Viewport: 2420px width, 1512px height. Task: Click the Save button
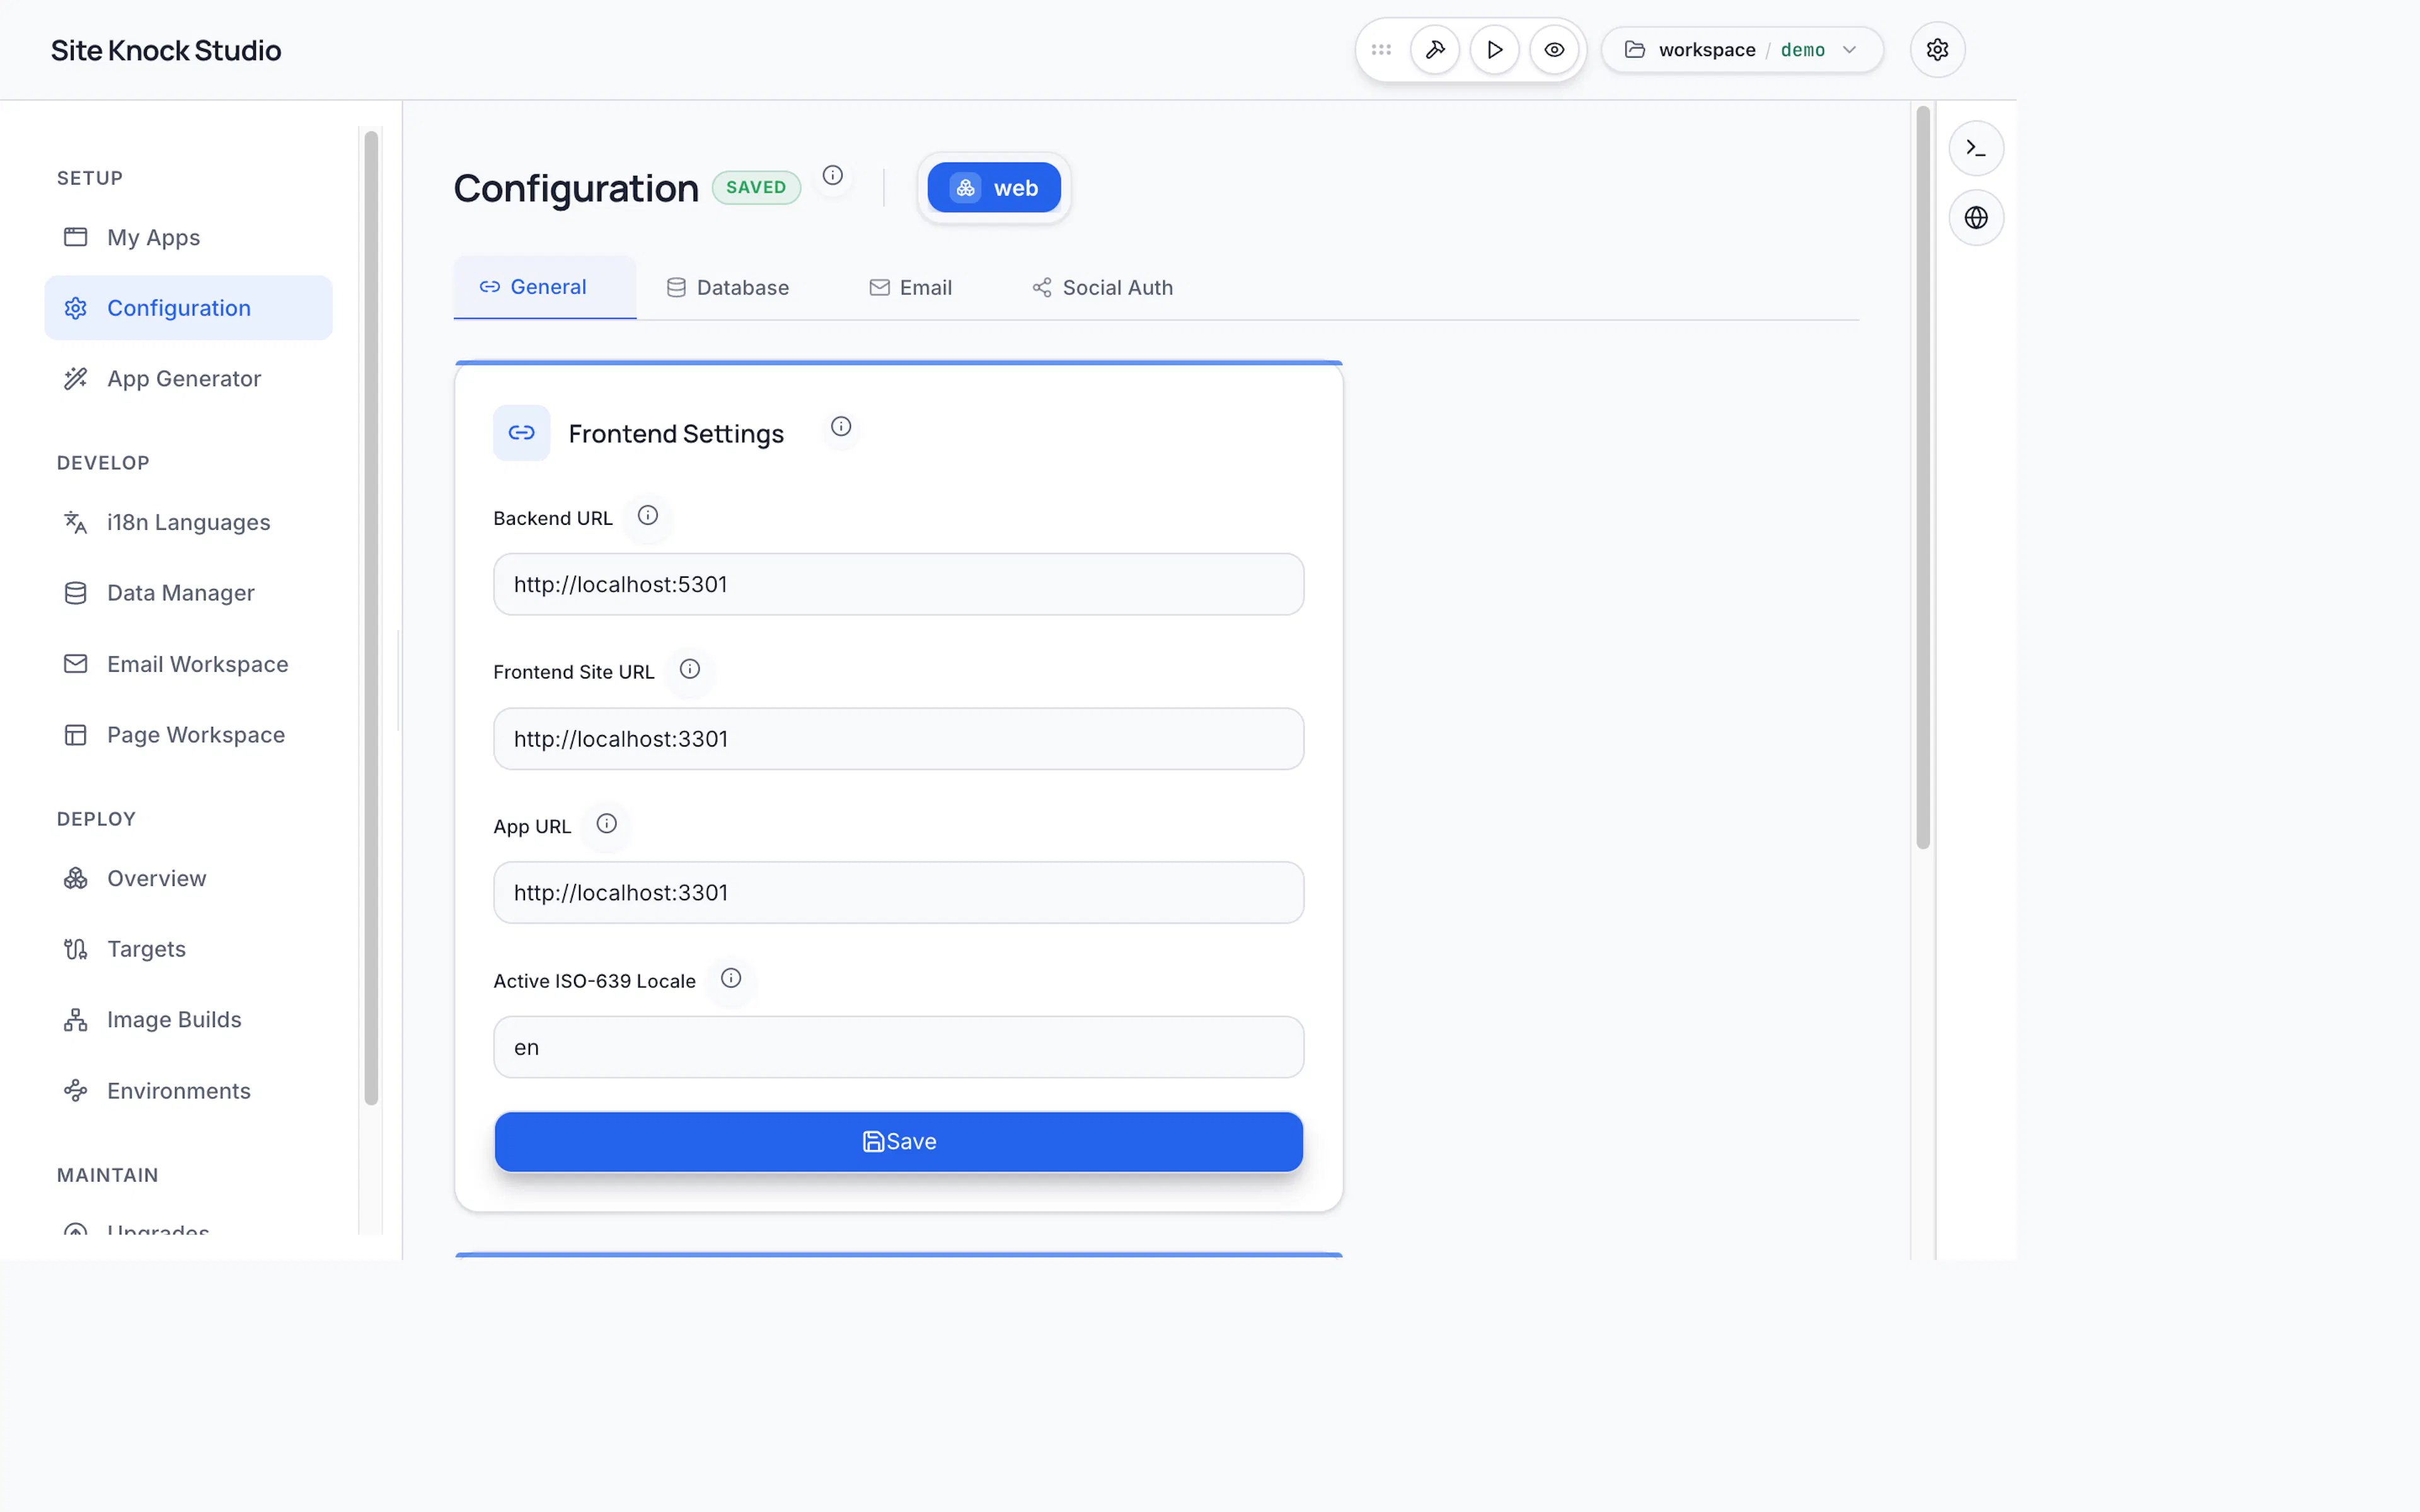tap(898, 1142)
